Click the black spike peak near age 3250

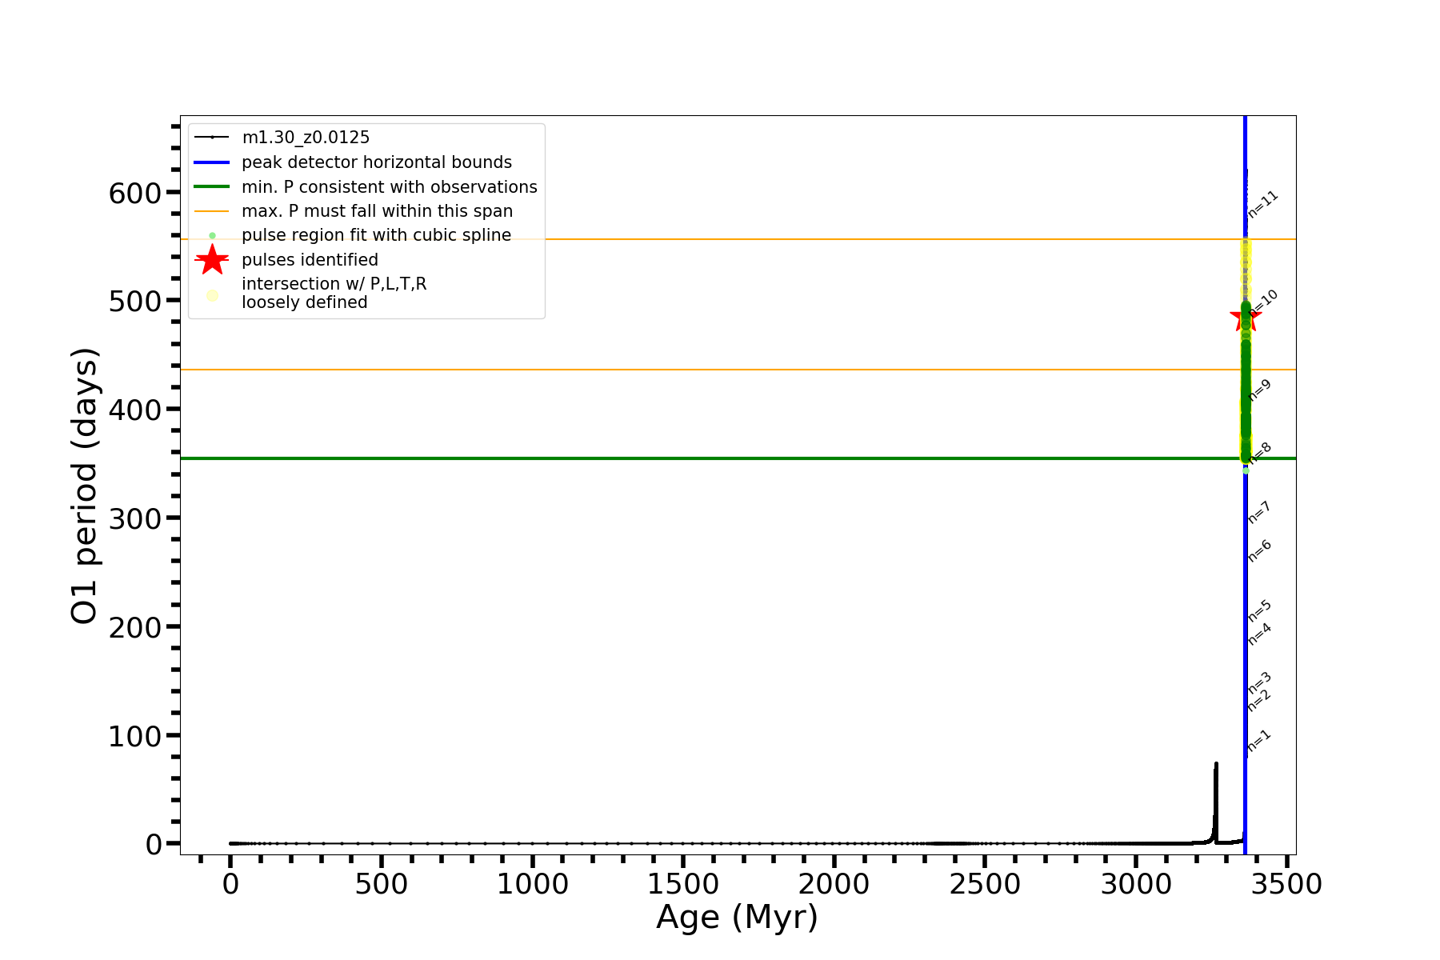pyautogui.click(x=1216, y=765)
